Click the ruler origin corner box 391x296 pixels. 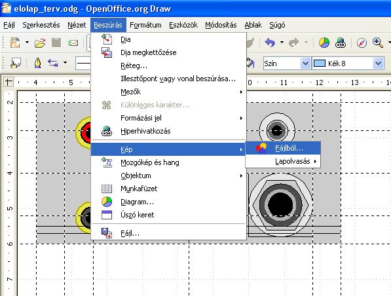pyautogui.click(x=9, y=82)
